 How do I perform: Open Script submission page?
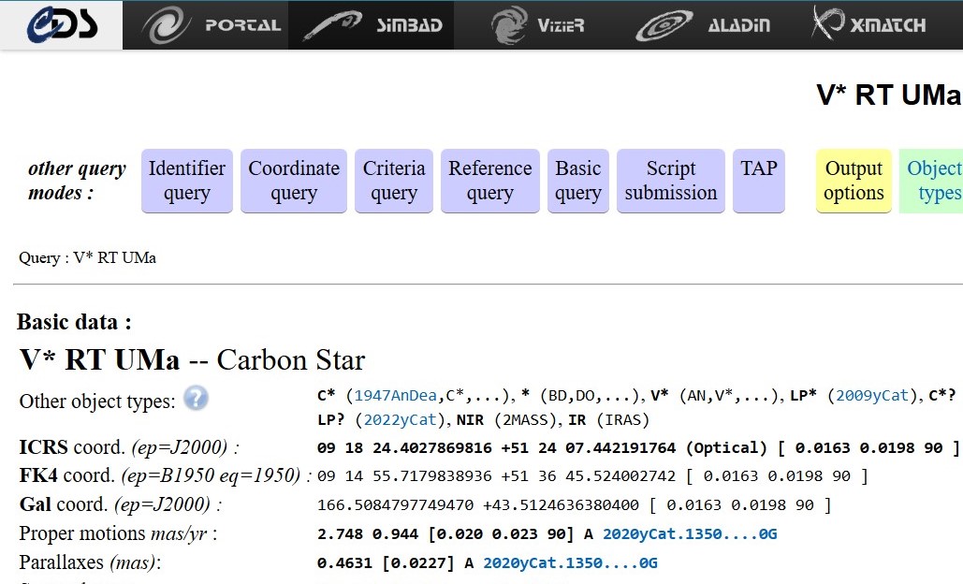(x=670, y=181)
